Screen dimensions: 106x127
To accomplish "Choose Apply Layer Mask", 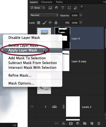I will tap(33, 50).
